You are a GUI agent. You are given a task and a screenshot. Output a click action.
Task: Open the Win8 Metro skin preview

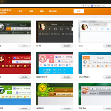coord(95,63)
